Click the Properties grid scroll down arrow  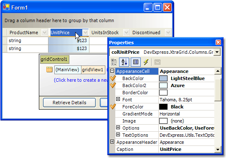(218, 149)
